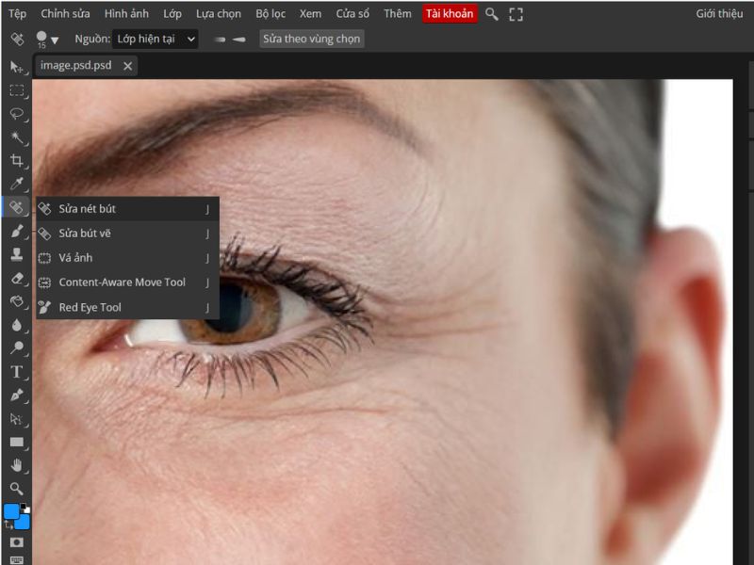This screenshot has height=565, width=754.
Task: Select the Path Selection tool
Action: click(x=16, y=418)
